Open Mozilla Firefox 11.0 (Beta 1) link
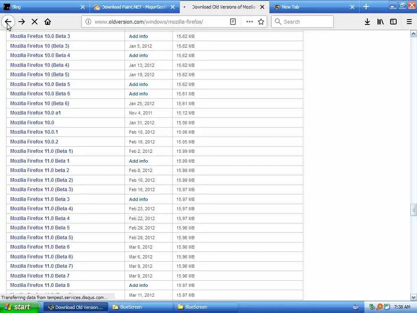Screen dimensions: 417x313 [x=42, y=151]
